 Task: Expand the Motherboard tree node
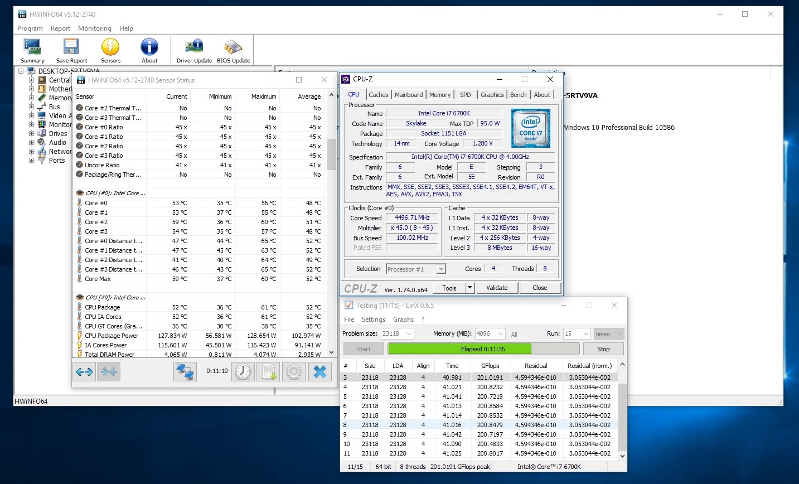pos(32,89)
